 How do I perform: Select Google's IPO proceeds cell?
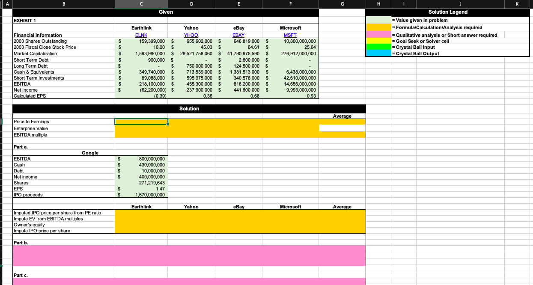(141, 195)
